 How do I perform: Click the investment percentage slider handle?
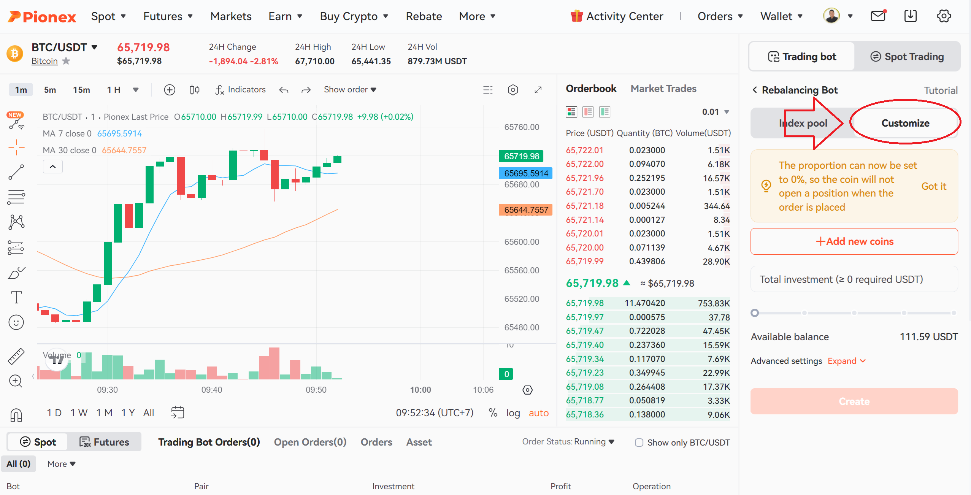pyautogui.click(x=755, y=313)
